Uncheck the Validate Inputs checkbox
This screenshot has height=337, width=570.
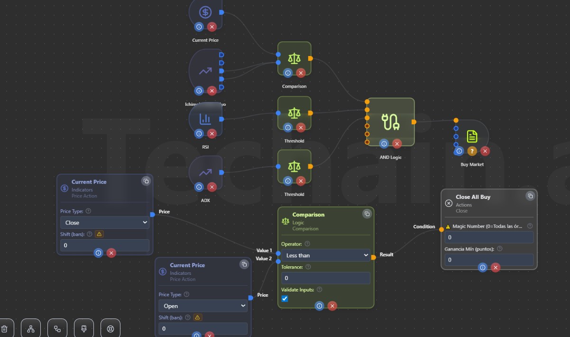[285, 299]
